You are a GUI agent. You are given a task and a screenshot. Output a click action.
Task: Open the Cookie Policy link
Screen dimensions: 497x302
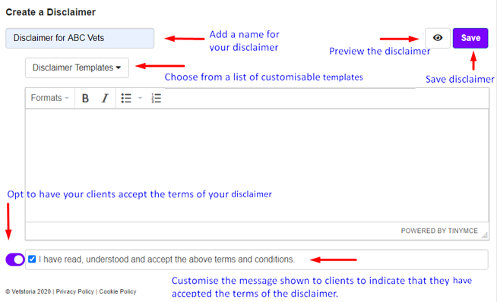(x=118, y=291)
